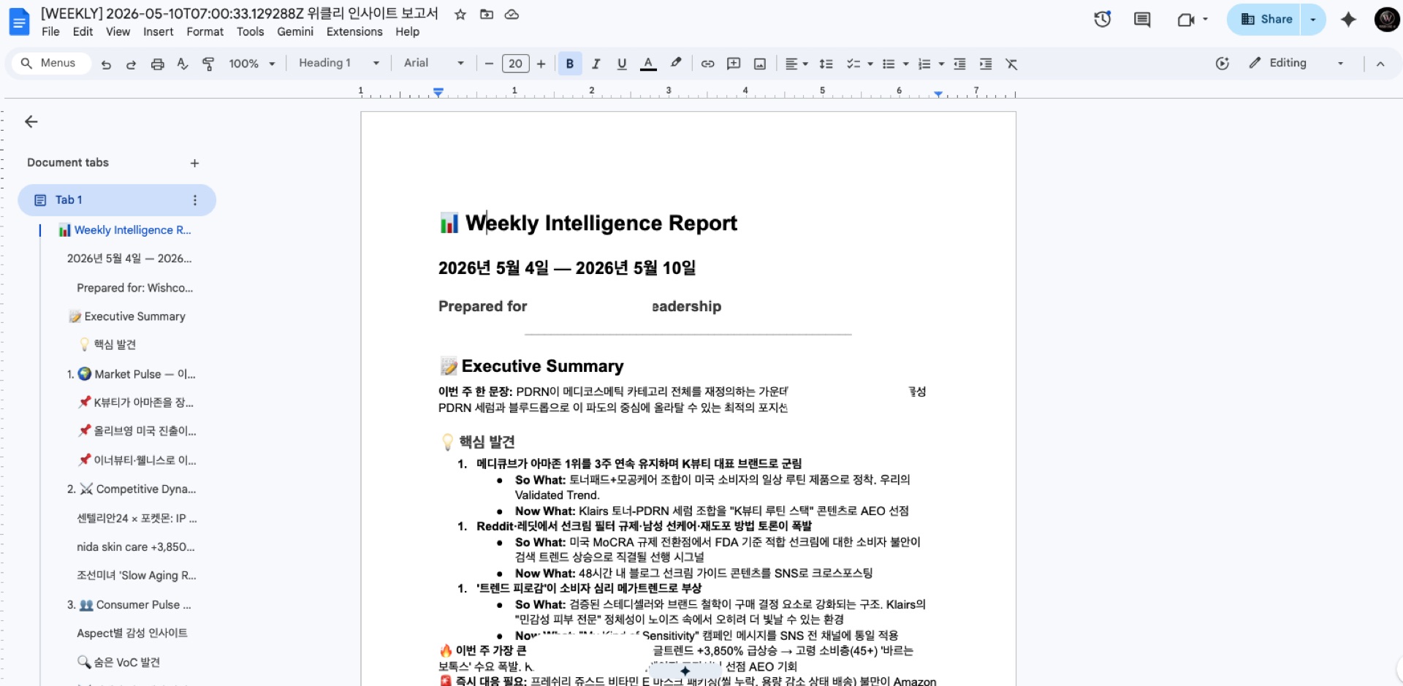Click the Share button

pos(1266,20)
